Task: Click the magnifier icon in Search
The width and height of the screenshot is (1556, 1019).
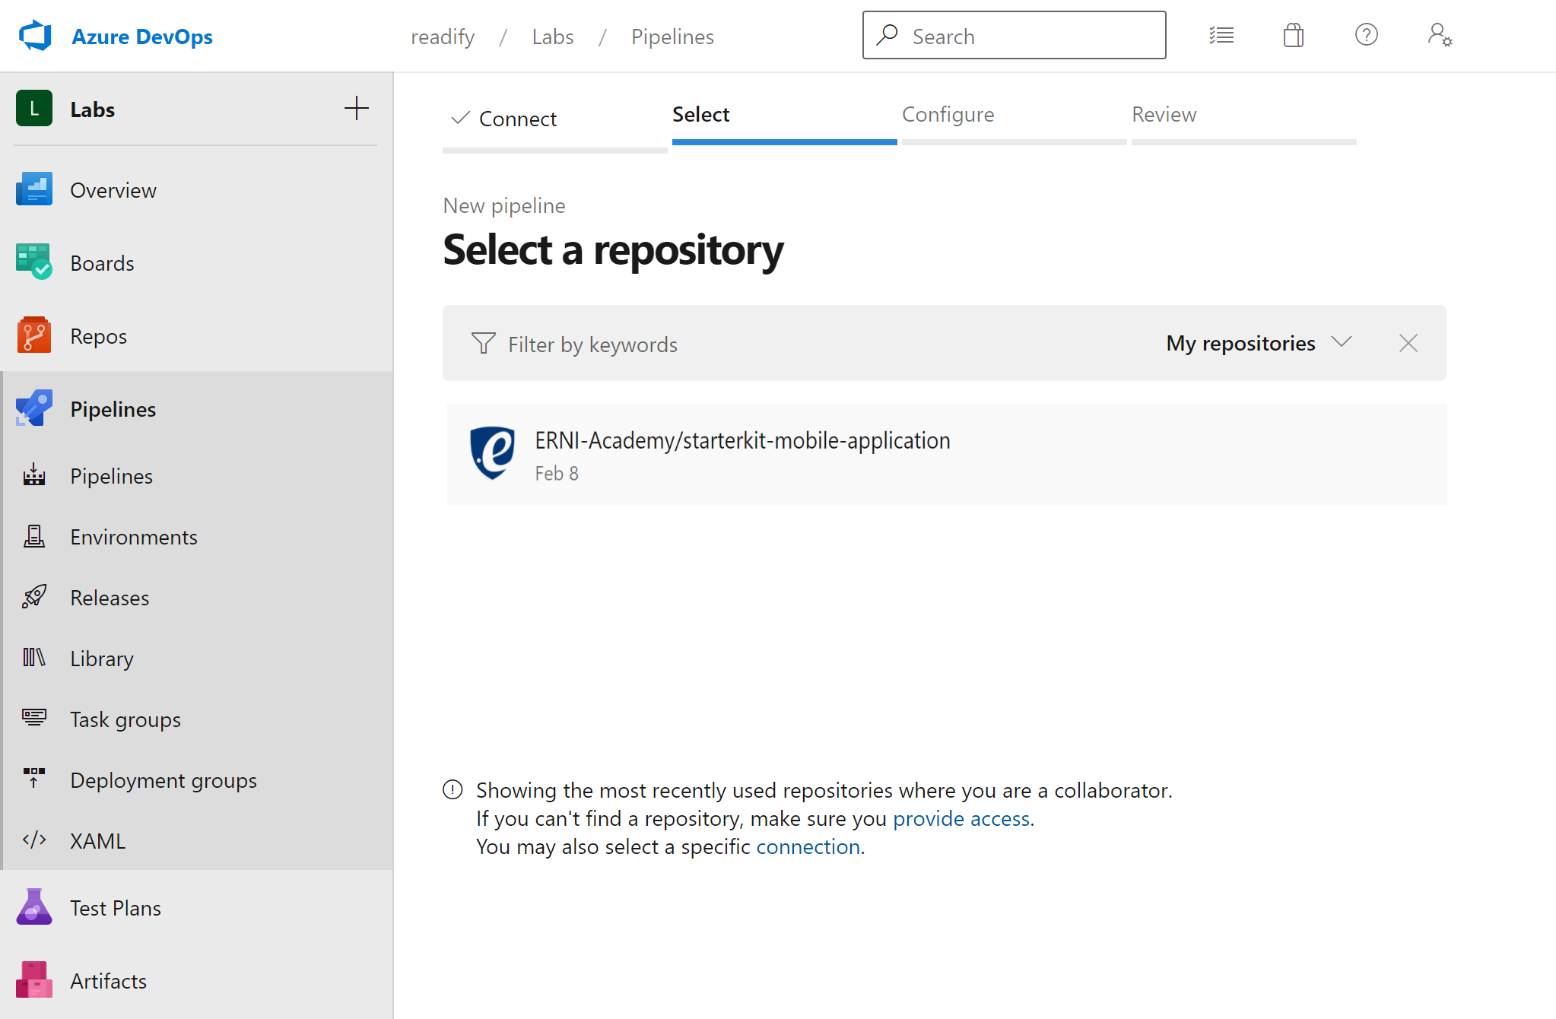Action: click(887, 35)
